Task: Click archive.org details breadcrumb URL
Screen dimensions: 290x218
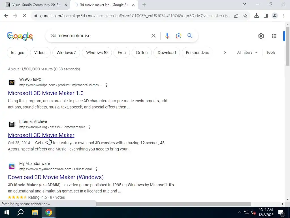Action: click(52, 127)
